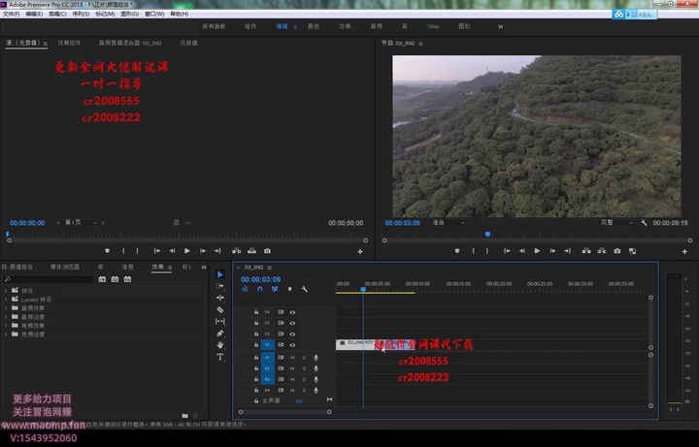Click the 32-bit Color filter in Effects panel
Image resolution: width=699 pixels, height=447 pixels.
click(115, 279)
